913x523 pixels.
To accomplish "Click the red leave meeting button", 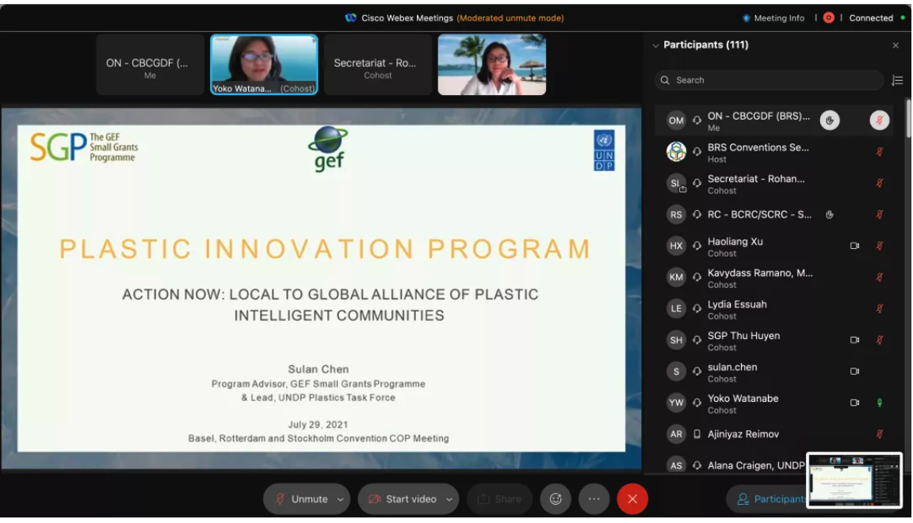I will point(632,499).
